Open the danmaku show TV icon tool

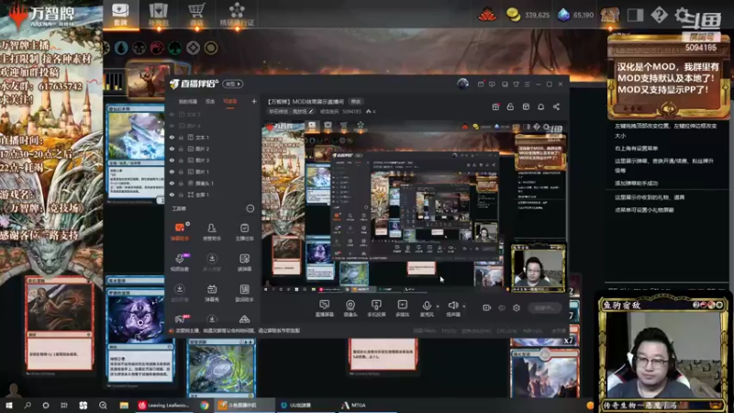(212, 293)
